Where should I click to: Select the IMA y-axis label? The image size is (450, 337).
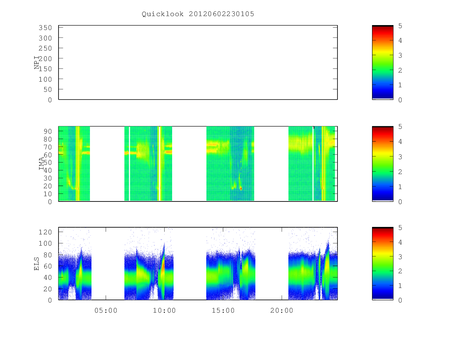click(42, 164)
